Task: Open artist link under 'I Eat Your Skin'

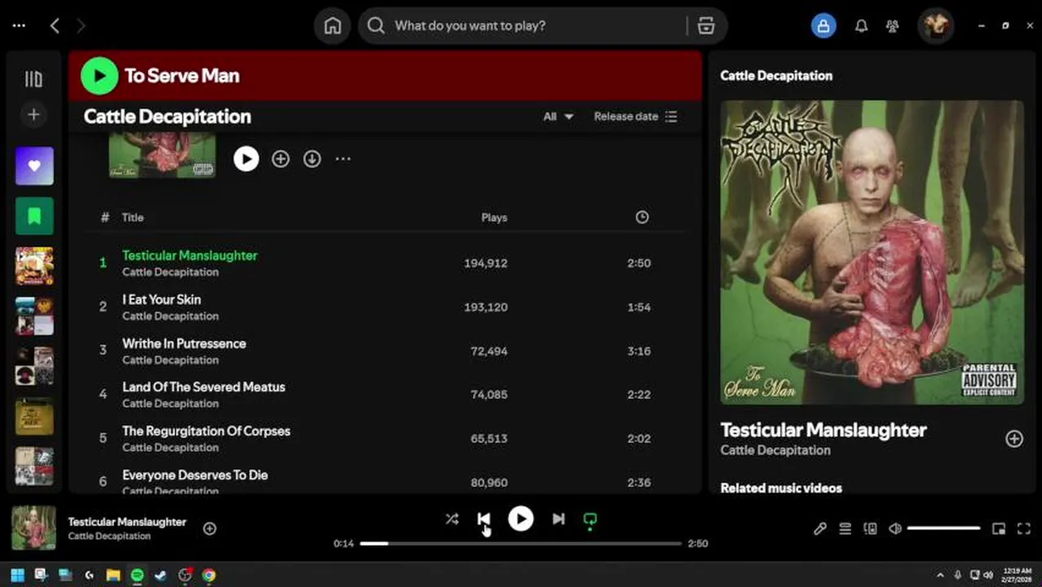Action: click(x=170, y=316)
